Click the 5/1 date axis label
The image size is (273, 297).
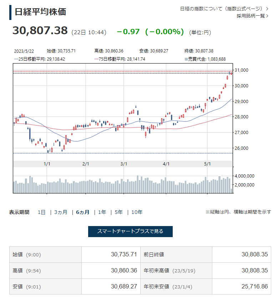pyautogui.click(x=207, y=164)
